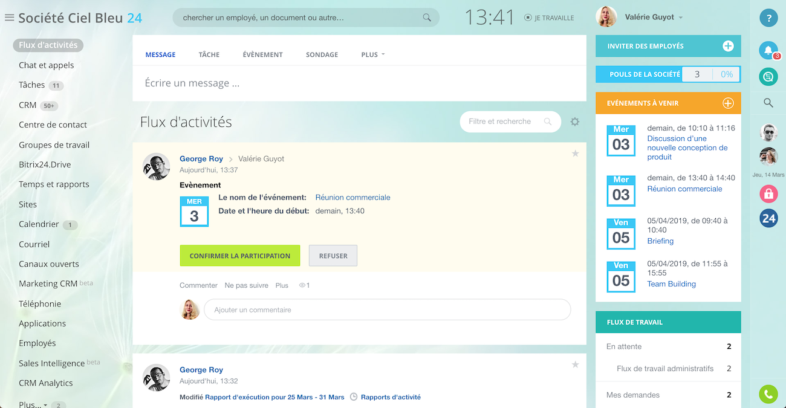The height and width of the screenshot is (408, 786).
Task: Switch to the Tâche tab
Action: 209,54
